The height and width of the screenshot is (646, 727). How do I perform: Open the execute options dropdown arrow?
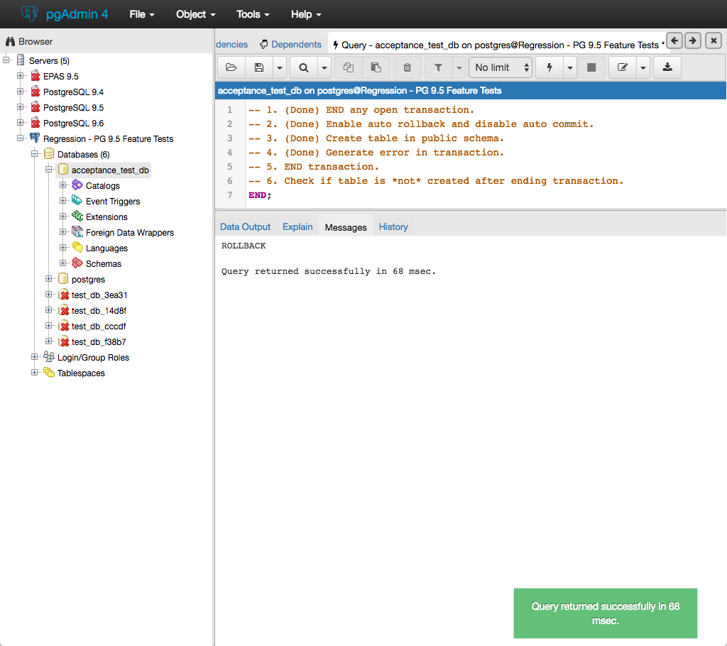(569, 67)
